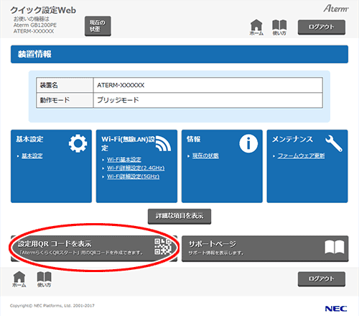
Task: Open the サポートページ button
Action: [265, 248]
